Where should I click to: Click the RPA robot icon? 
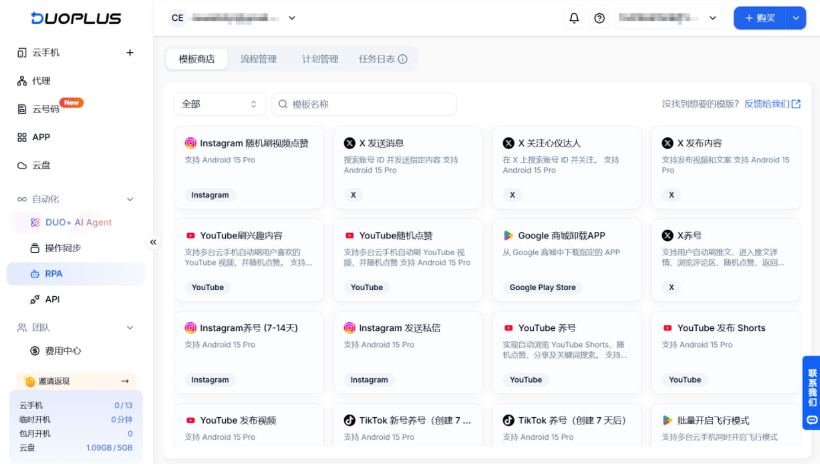coord(35,274)
